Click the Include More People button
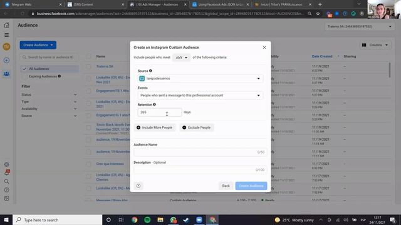The width and height of the screenshot is (401, 225). tap(155, 127)
